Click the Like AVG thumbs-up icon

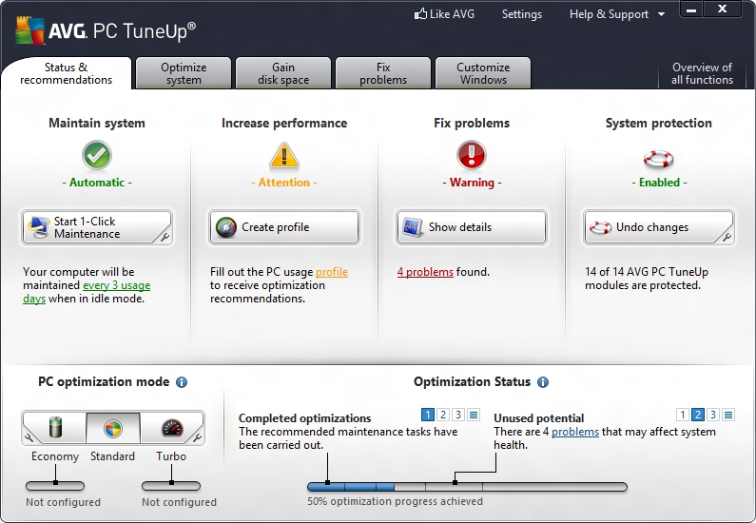420,13
